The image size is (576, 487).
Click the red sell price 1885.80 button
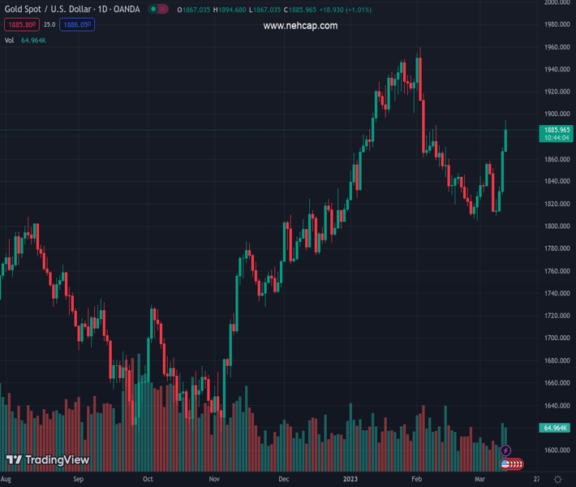[21, 25]
